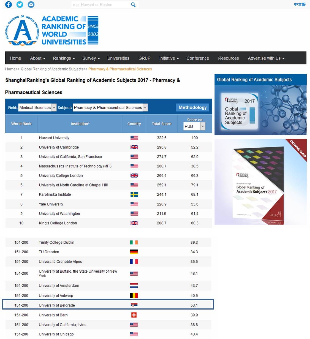Open the University of Cambridge link
Screen dimensions: 310x339
pos(59,147)
